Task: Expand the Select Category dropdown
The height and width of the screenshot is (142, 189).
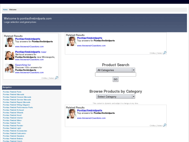Action: pos(116,97)
